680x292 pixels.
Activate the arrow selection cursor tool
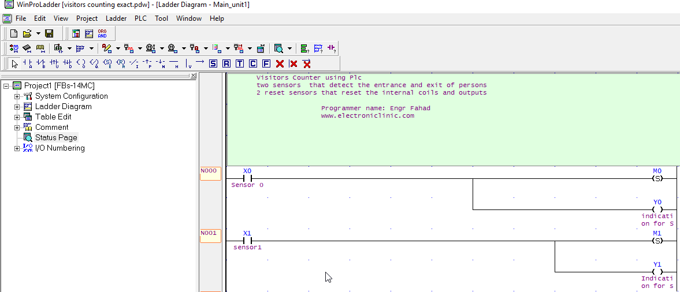(x=14, y=63)
